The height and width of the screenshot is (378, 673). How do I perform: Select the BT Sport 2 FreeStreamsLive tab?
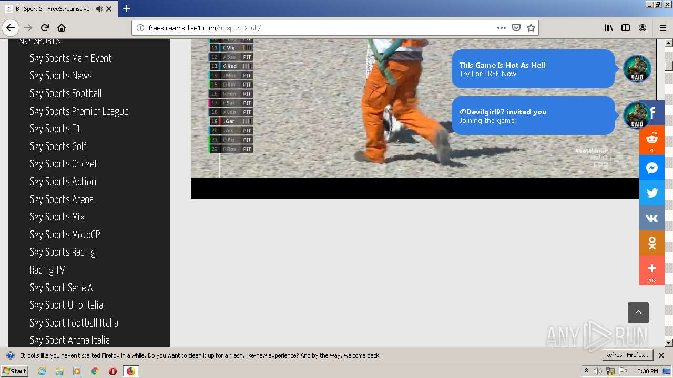pyautogui.click(x=58, y=9)
